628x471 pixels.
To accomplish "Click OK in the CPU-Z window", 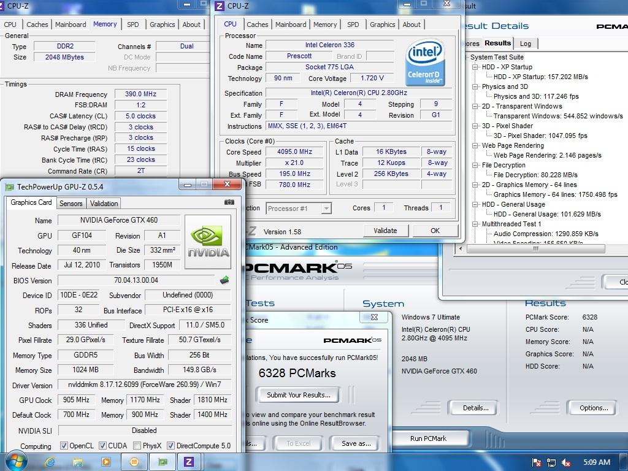I will [x=435, y=231].
